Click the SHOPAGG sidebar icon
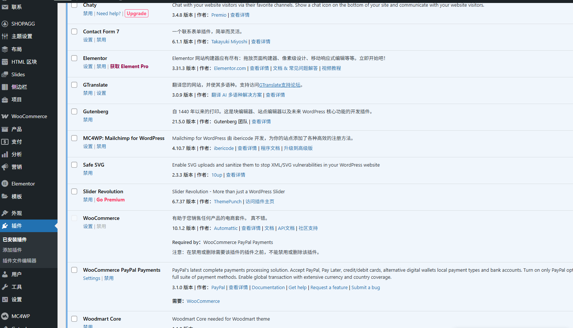Image resolution: width=573 pixels, height=328 pixels. click(5, 24)
